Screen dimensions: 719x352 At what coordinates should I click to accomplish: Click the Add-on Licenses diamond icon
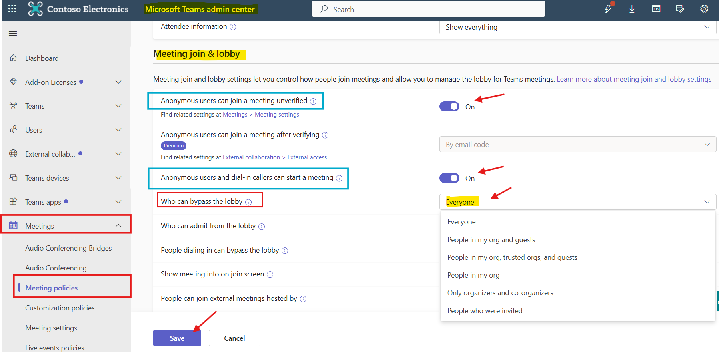tap(13, 82)
